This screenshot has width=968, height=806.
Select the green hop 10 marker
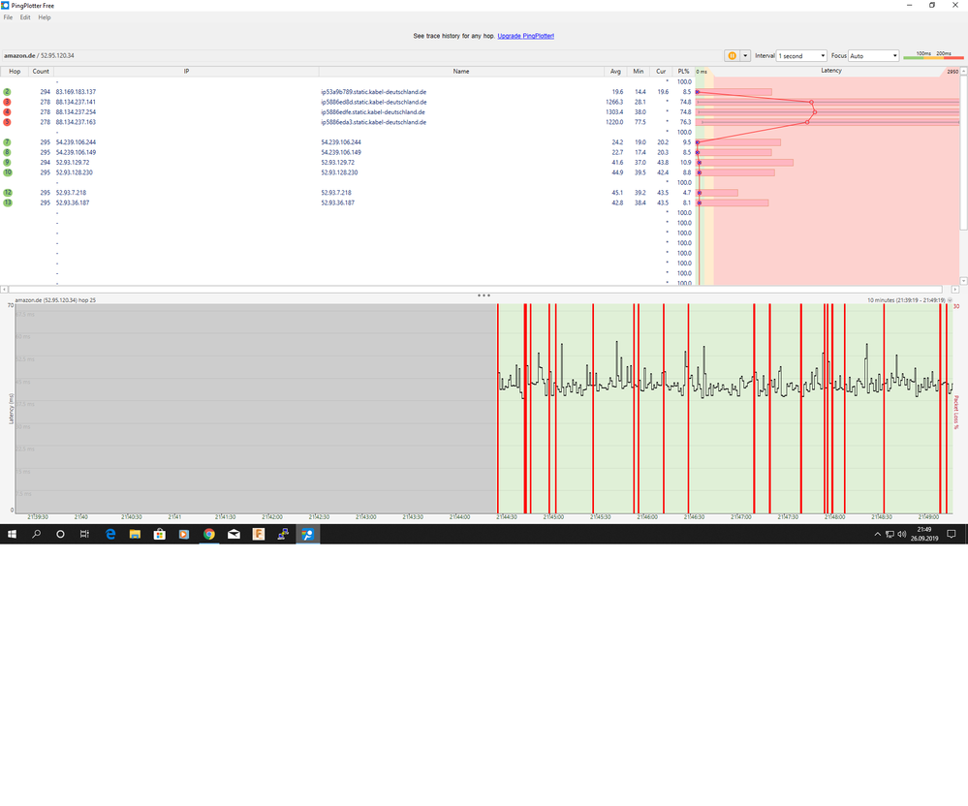(8, 172)
